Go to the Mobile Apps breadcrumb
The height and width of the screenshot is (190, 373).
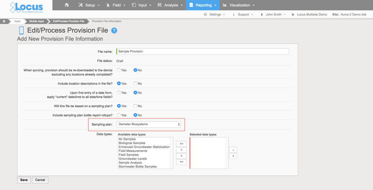[37, 21]
